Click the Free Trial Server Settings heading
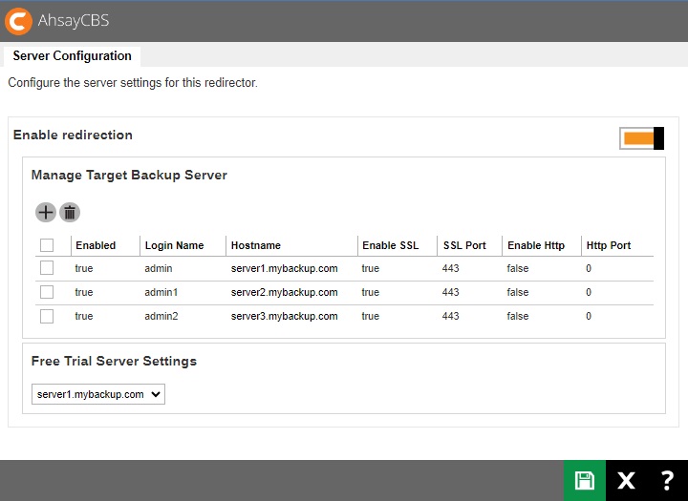Screen dimensions: 688x501 [x=114, y=361]
